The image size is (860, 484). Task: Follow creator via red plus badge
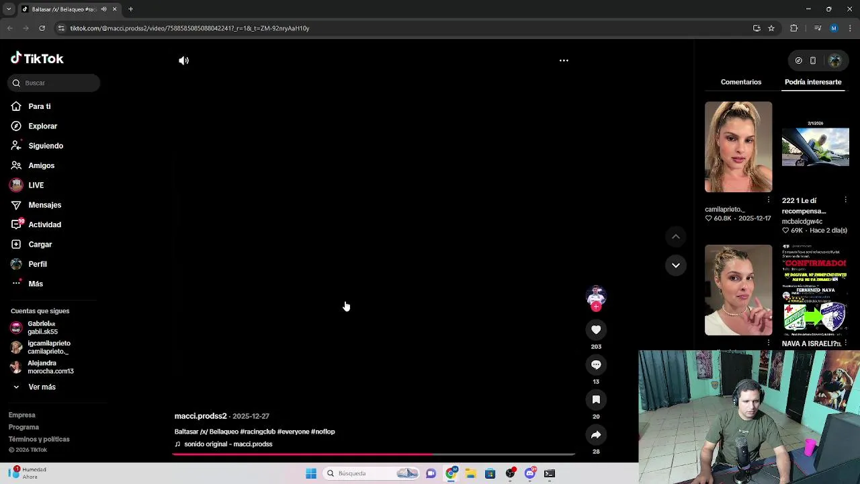[x=596, y=307]
